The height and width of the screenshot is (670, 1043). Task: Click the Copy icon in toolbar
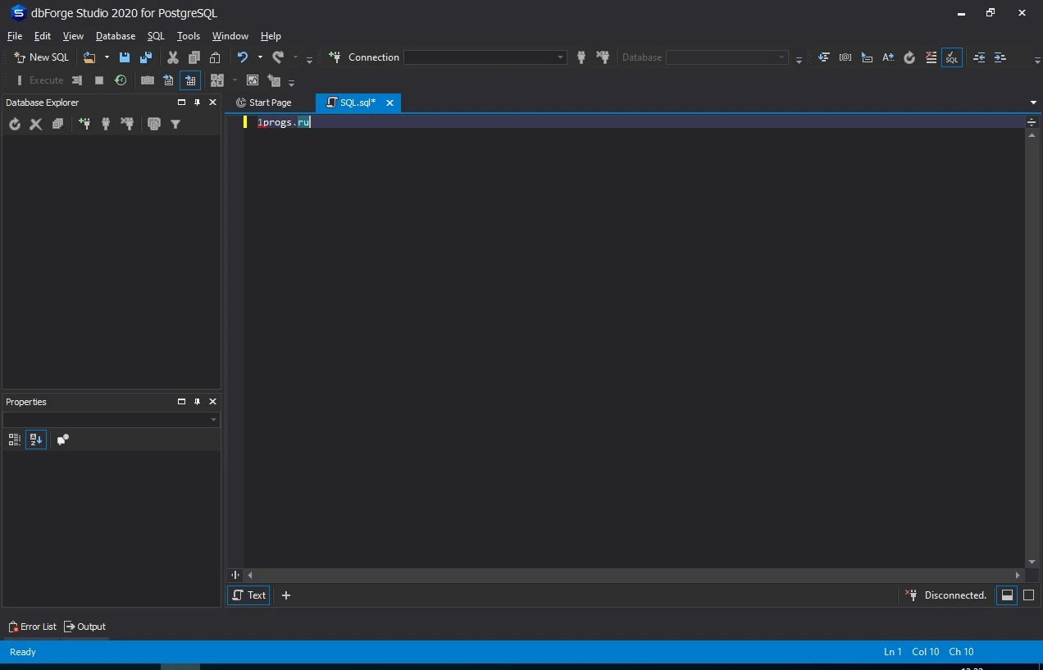194,57
